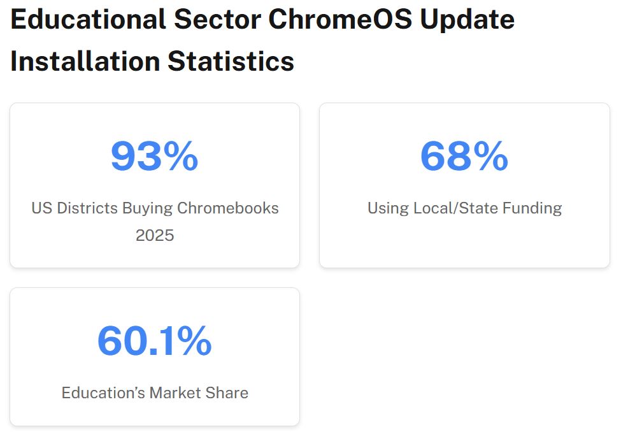Click the word Buying in the first card
Image resolution: width=621 pixels, height=432 pixels.
(147, 208)
